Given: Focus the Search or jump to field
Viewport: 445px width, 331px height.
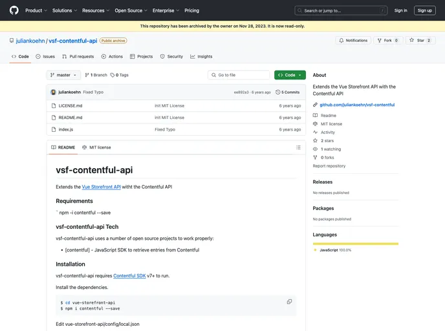Looking at the screenshot, I should tap(341, 10).
